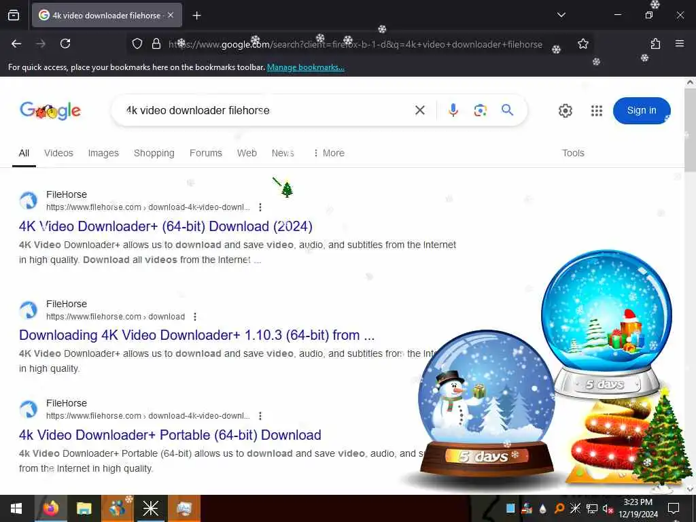
Task: Start a Google voice search
Action: pos(453,110)
